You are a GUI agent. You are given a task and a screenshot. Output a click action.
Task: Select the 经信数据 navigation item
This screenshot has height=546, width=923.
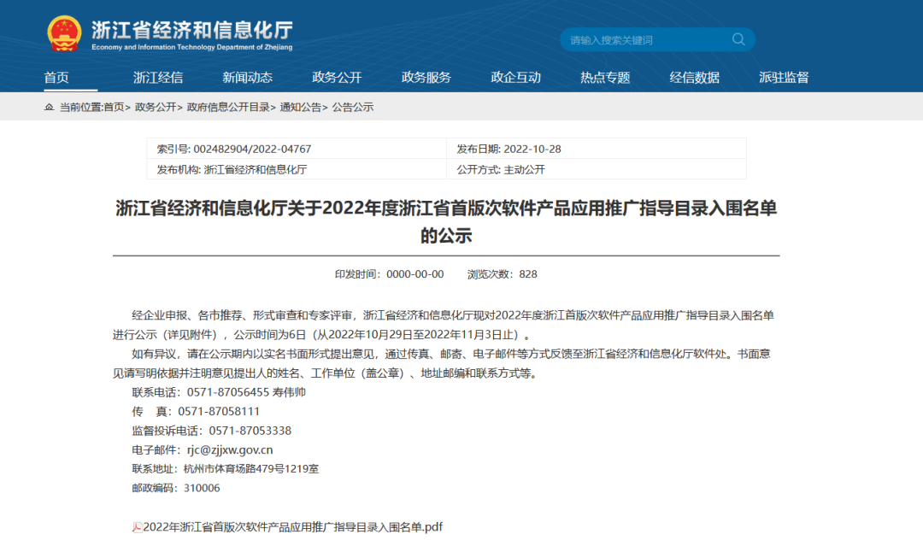(694, 76)
